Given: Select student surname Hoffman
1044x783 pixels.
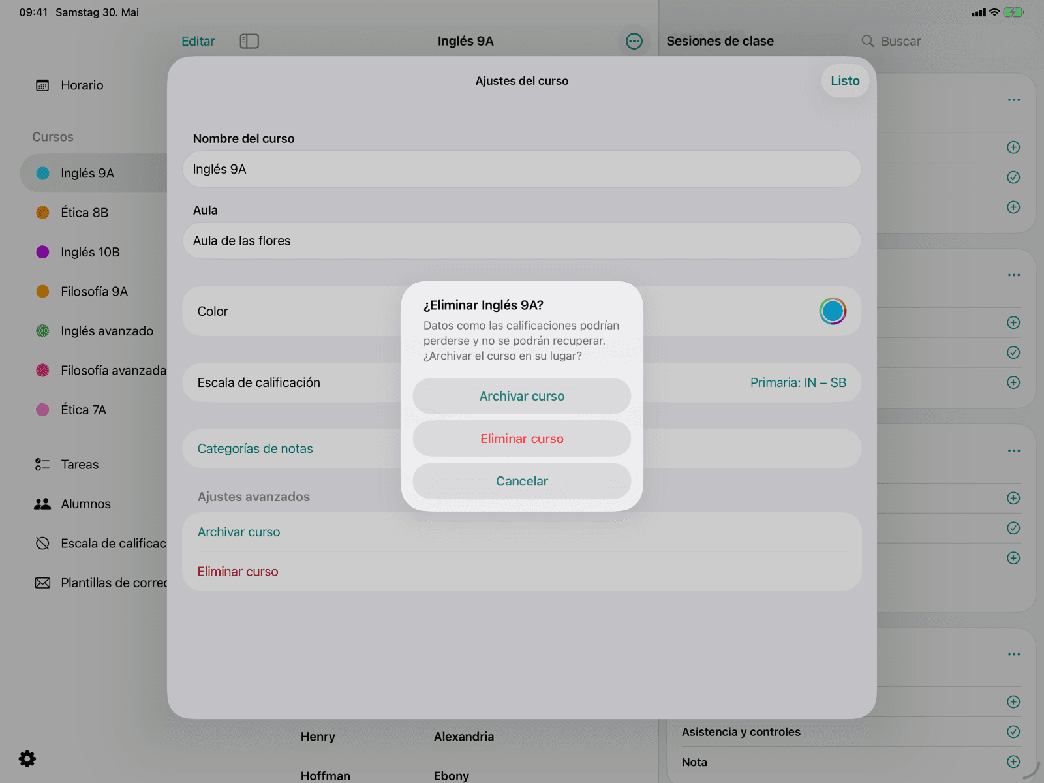Looking at the screenshot, I should (326, 776).
